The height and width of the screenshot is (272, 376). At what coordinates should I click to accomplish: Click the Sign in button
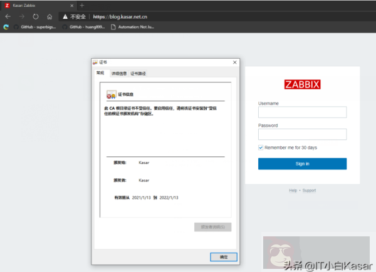[303, 164]
